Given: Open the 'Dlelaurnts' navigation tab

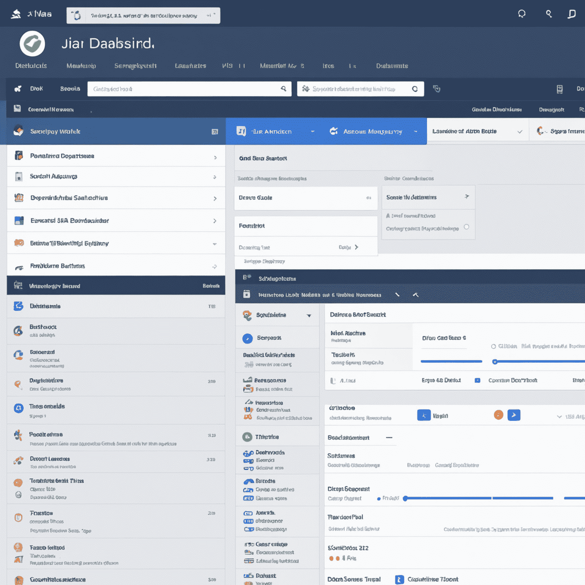Looking at the screenshot, I should pos(392,66).
